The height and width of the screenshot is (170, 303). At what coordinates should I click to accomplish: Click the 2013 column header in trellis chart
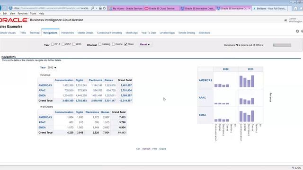[x=250, y=69]
